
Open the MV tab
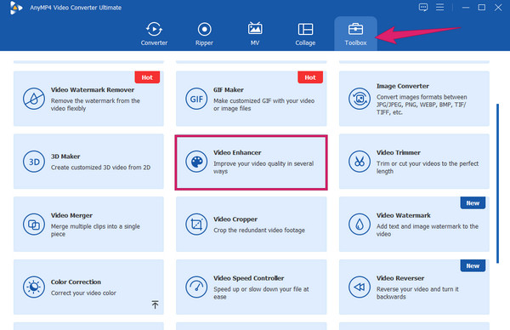tap(255, 34)
